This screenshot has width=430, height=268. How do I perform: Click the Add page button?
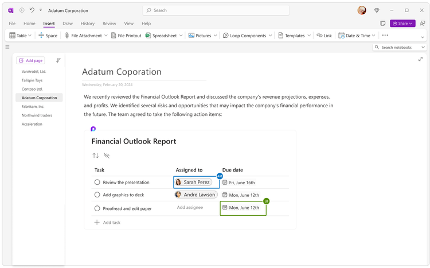click(31, 60)
